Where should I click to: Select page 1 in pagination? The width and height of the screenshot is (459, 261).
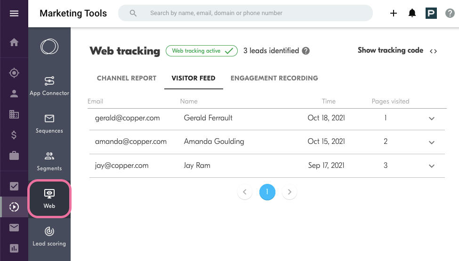[267, 192]
